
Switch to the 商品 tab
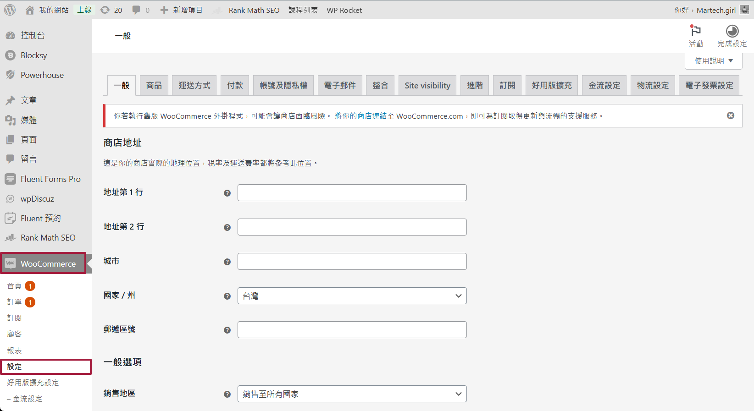click(x=154, y=85)
